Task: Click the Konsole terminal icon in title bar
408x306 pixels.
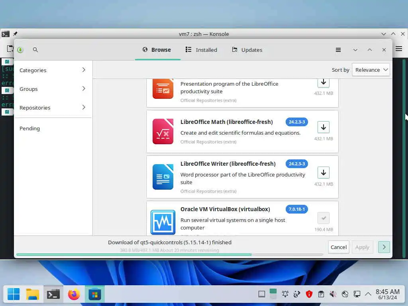Action: (6, 34)
